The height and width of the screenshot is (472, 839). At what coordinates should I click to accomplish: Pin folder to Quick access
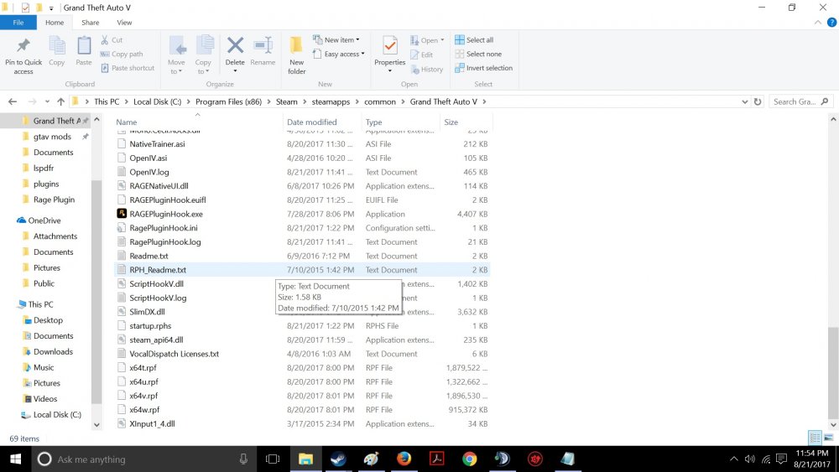coord(23,56)
